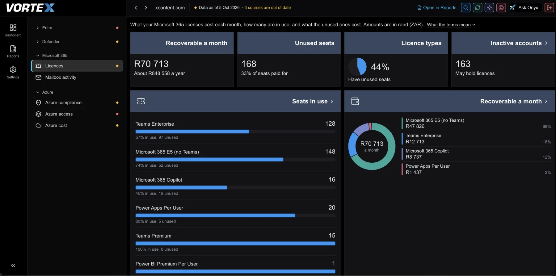Click Open in Reports link
The width and height of the screenshot is (556, 276).
point(437,8)
